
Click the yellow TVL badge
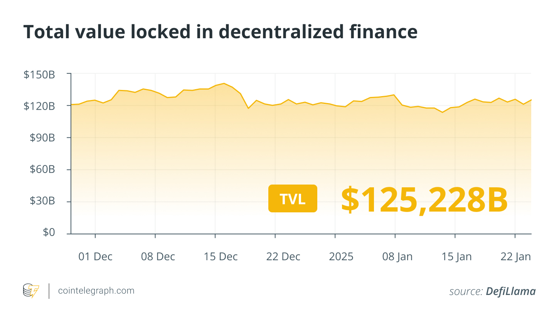point(293,198)
